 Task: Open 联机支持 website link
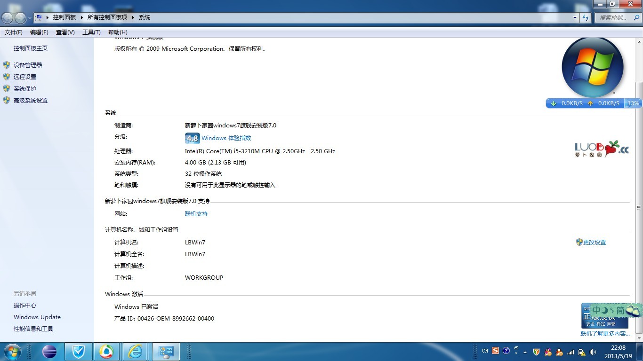coord(196,214)
